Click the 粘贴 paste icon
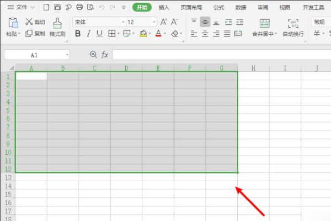Screen dimensions: 331x221 (13, 23)
